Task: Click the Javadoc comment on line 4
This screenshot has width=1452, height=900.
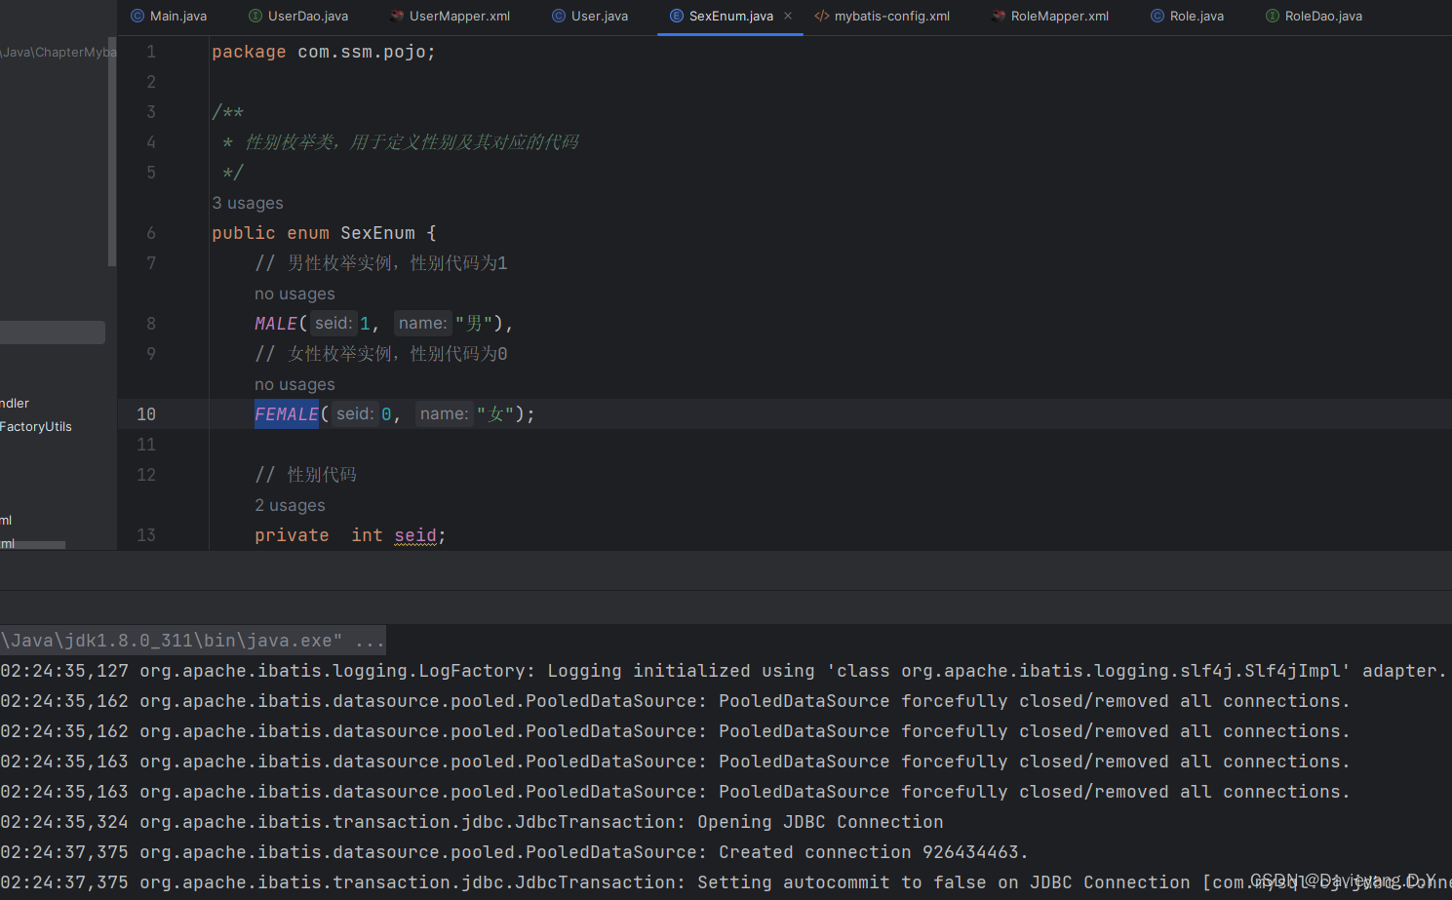Action: [x=401, y=142]
